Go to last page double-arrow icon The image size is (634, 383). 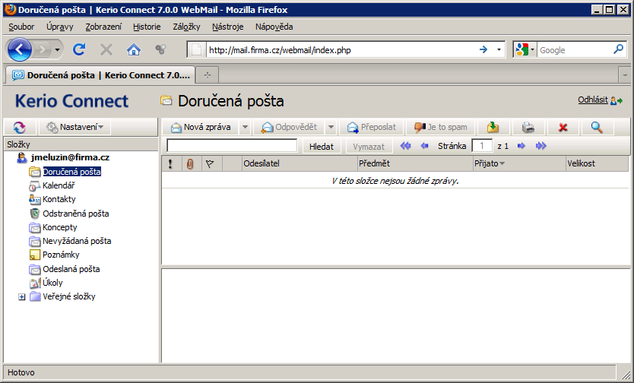(541, 146)
